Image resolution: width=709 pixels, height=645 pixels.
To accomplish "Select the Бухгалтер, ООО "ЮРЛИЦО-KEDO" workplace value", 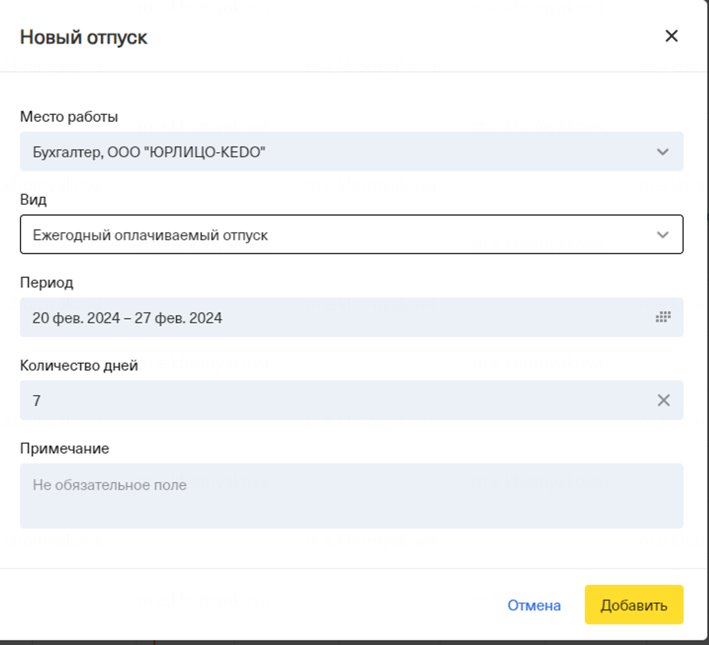I will pos(149,152).
